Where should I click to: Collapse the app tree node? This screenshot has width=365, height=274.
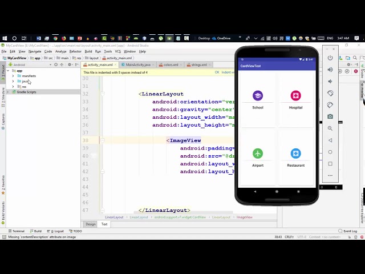(8, 71)
